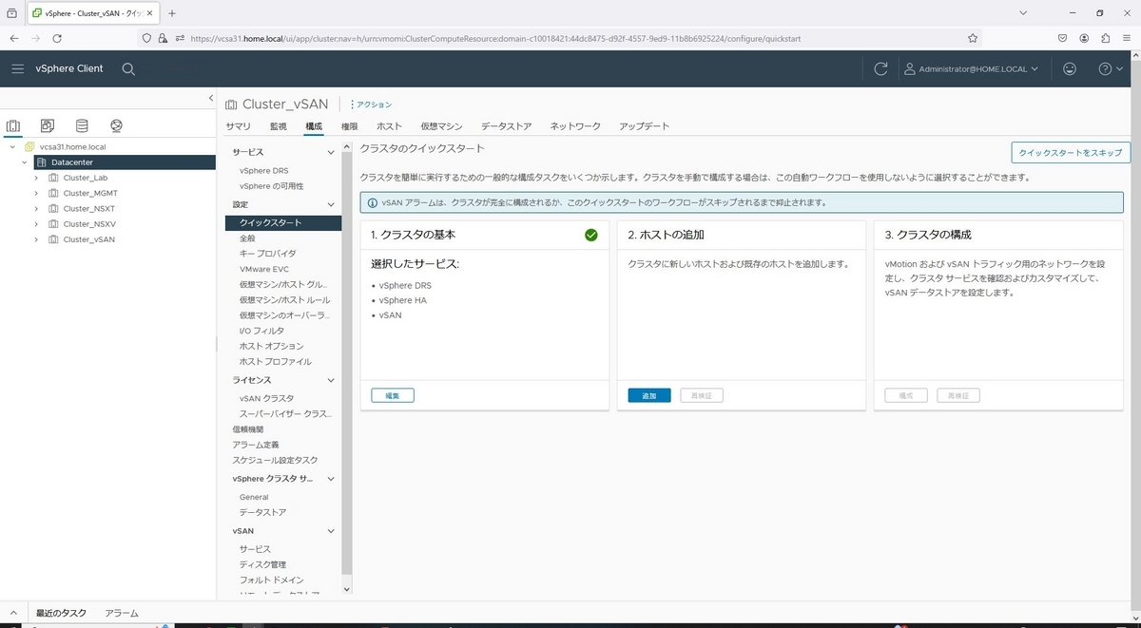Click the vSphere refresh icon
This screenshot has width=1141, height=628.
coord(881,68)
